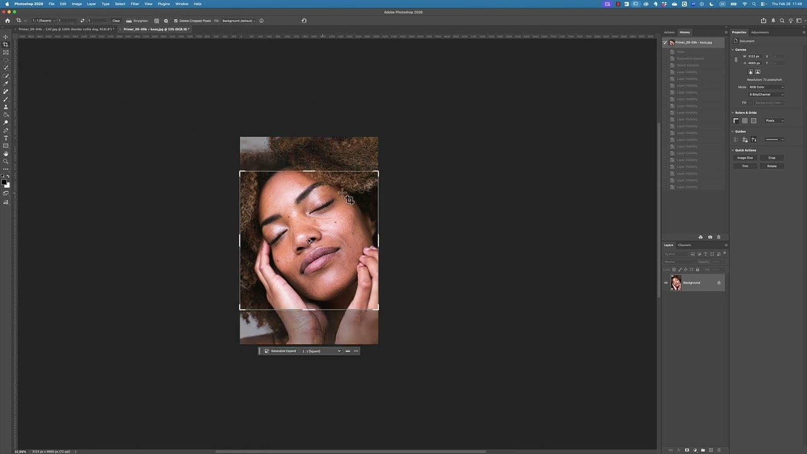Image resolution: width=807 pixels, height=454 pixels.
Task: Open the Filter menu
Action: coord(135,4)
